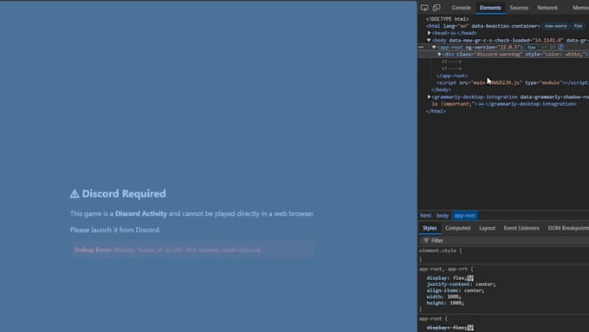Open the Computed pane tab
The image size is (589, 332).
point(457,228)
